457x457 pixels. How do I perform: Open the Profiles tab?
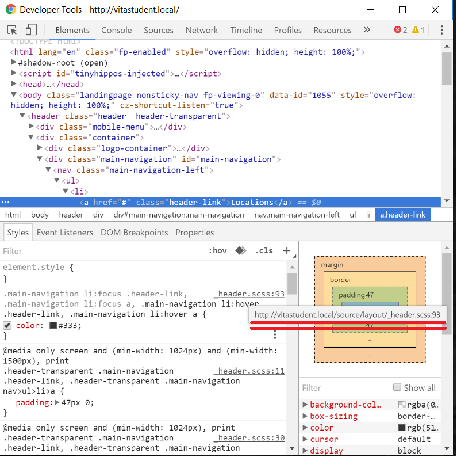click(x=287, y=30)
